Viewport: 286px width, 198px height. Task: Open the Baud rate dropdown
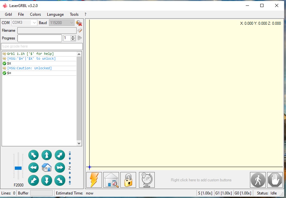(71, 22)
